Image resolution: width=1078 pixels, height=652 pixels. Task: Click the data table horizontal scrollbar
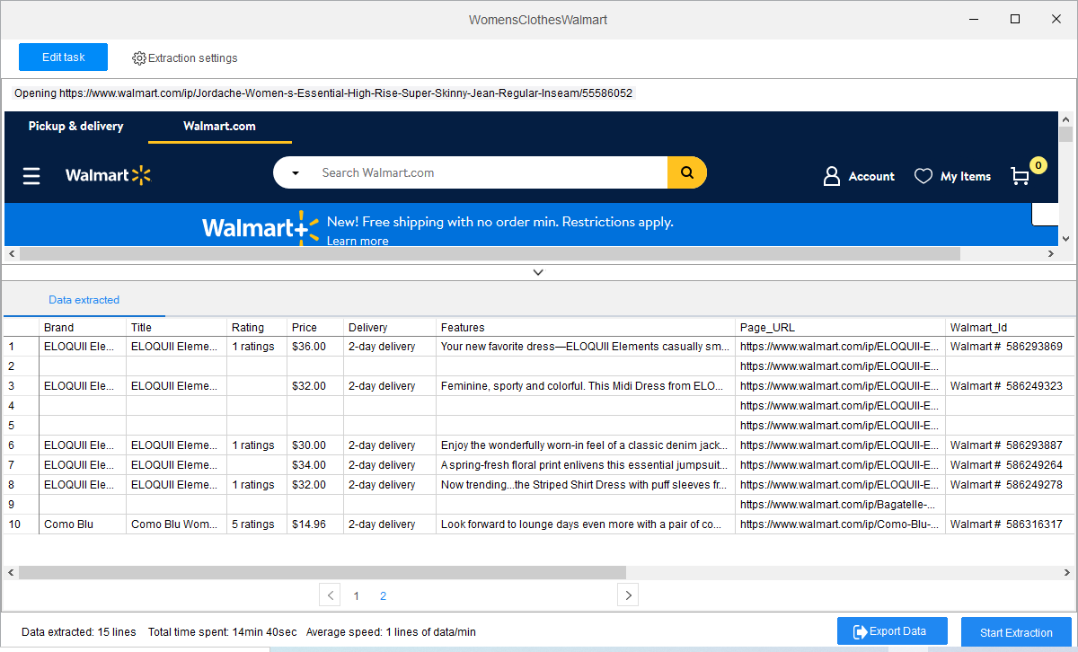point(322,572)
